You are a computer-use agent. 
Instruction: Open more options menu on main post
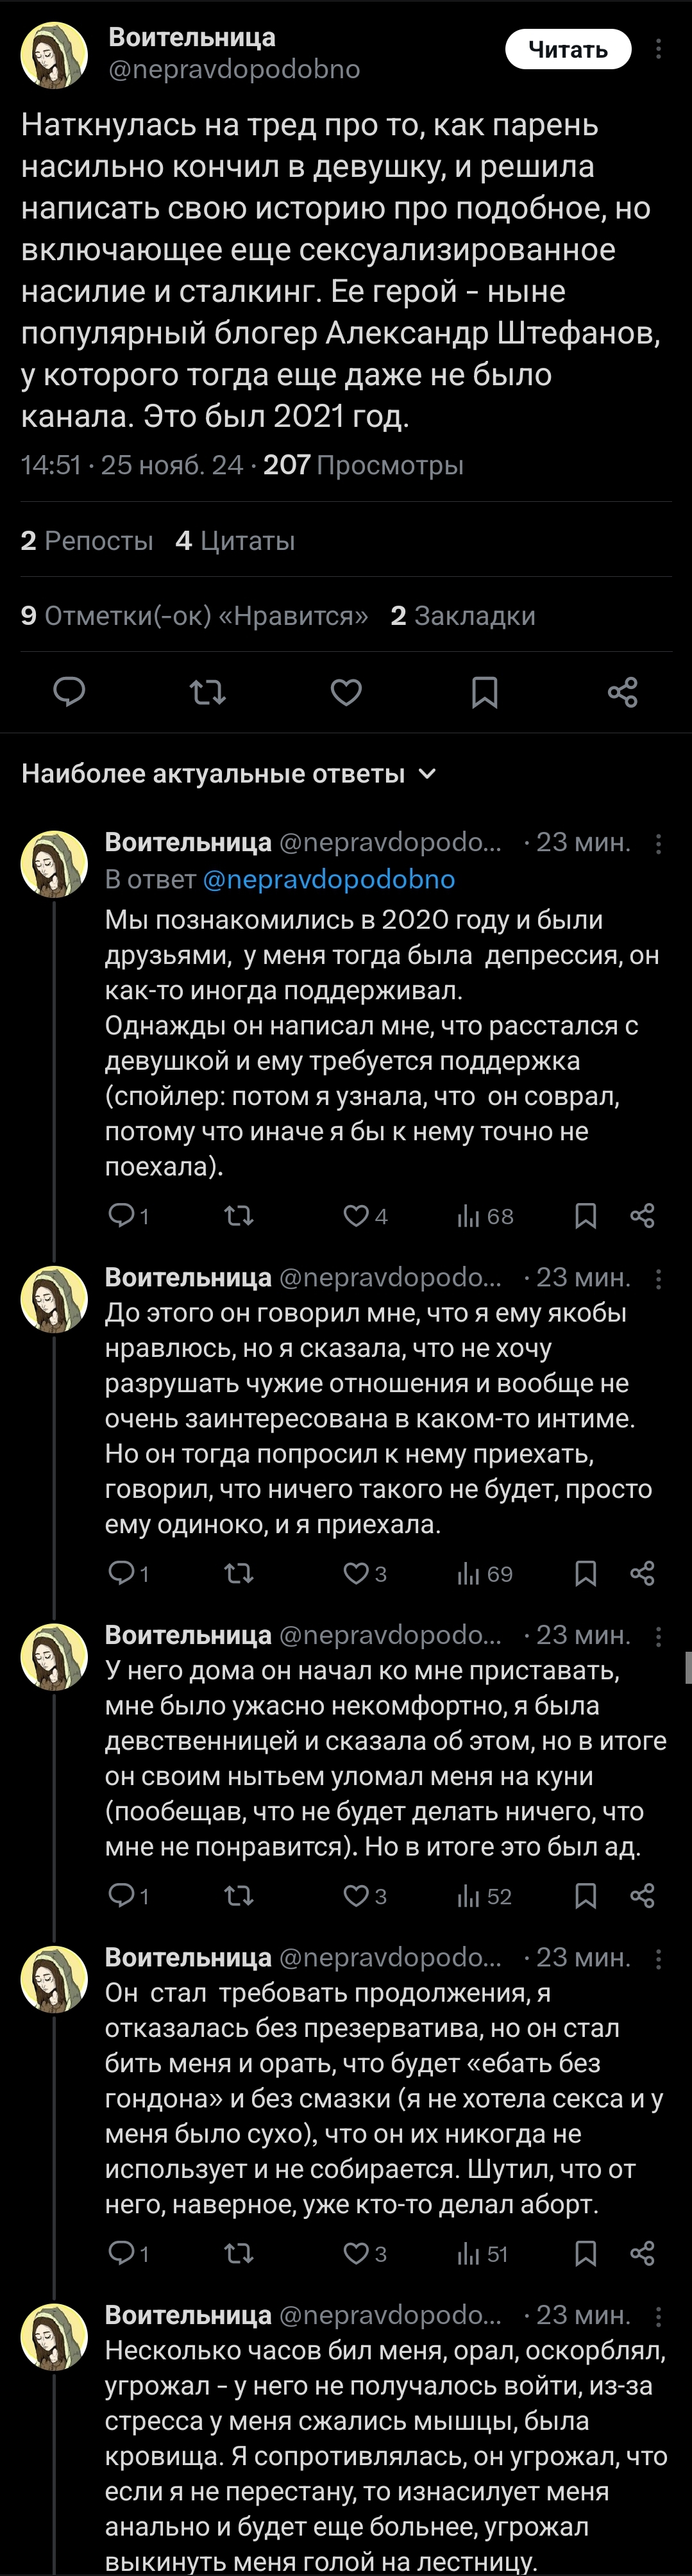click(x=658, y=49)
